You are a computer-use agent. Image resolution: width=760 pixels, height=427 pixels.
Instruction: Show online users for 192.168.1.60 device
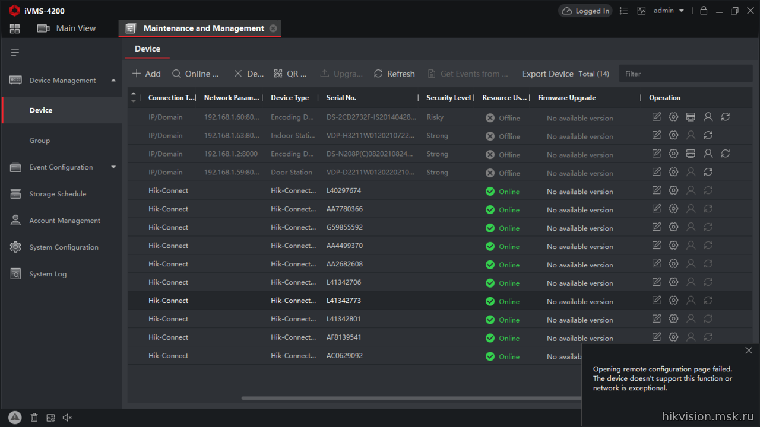click(x=708, y=117)
